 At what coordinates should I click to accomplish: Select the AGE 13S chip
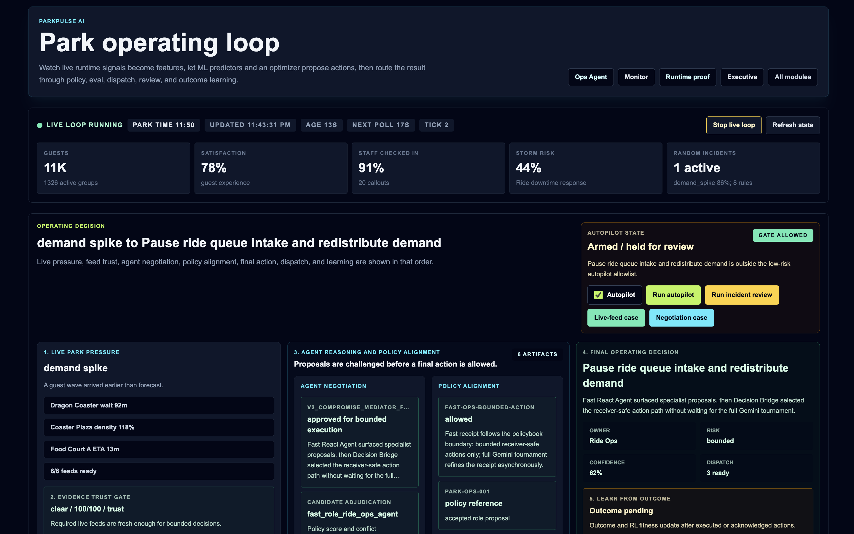321,125
